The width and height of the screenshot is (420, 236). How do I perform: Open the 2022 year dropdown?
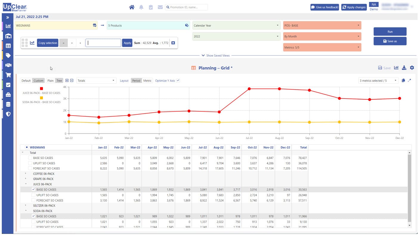pos(236,36)
